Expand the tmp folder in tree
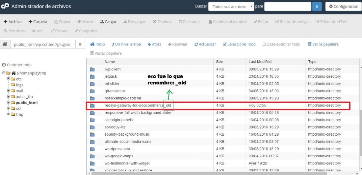The image size is (362, 175). [9, 114]
